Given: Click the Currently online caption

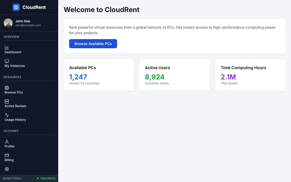Looking at the screenshot, I should point(157,83).
